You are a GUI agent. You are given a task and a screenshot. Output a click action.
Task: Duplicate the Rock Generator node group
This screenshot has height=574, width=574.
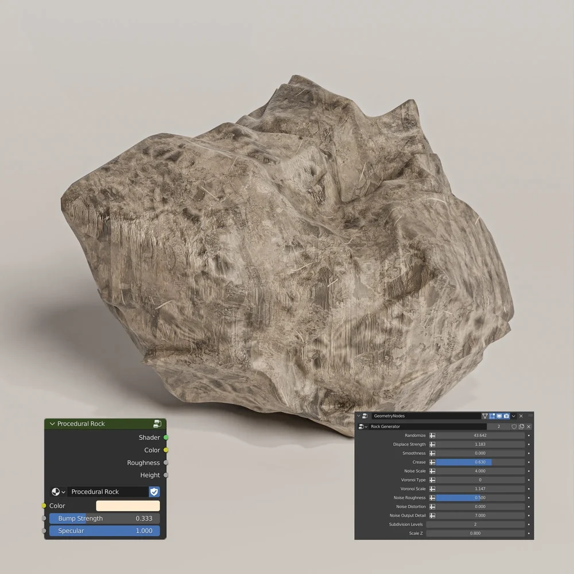coord(521,426)
